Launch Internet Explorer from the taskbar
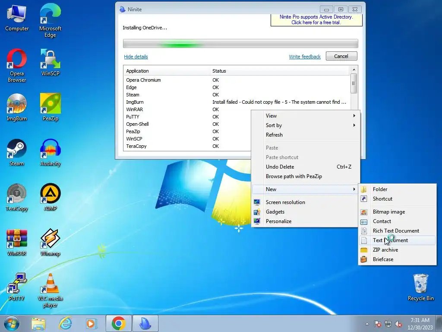 tap(65, 323)
